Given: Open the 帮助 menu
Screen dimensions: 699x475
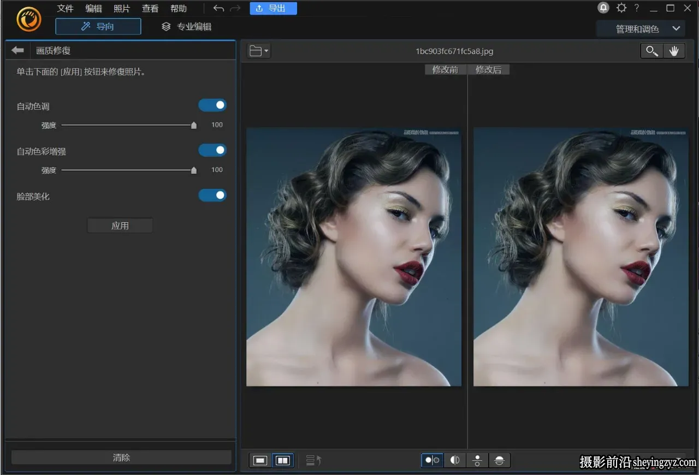Looking at the screenshot, I should coord(179,8).
